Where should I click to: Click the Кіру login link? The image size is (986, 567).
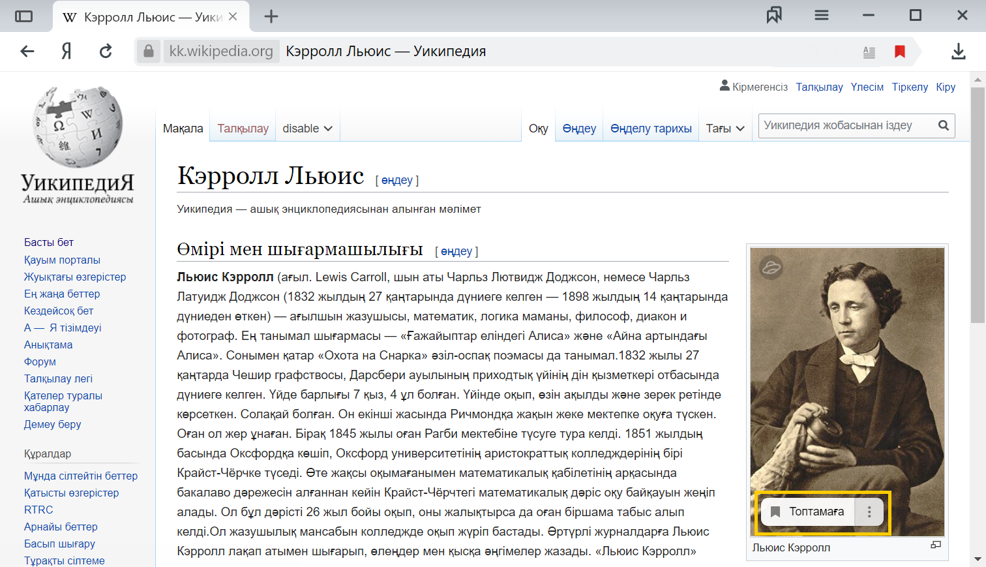pyautogui.click(x=946, y=87)
